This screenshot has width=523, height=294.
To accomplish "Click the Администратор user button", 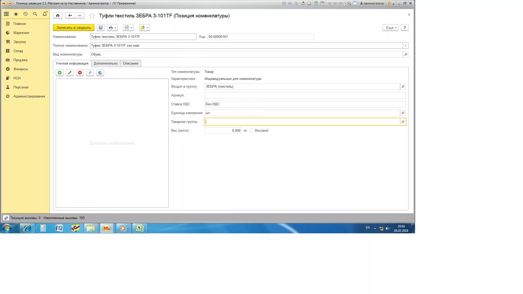I will point(372,3).
